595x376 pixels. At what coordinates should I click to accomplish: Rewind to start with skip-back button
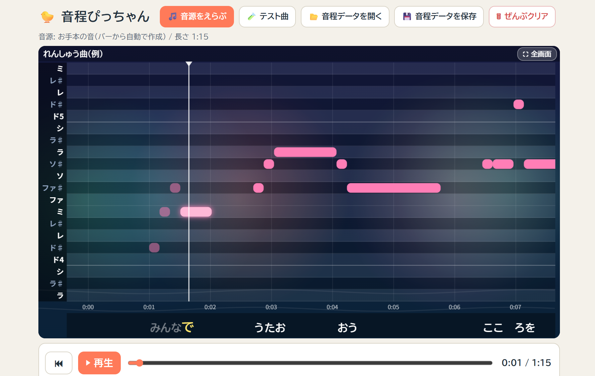coord(59,363)
